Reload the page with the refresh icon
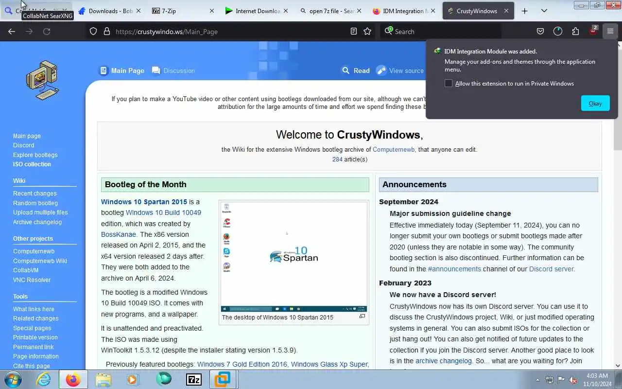Screen dimensions: 622x389 click(x=47, y=32)
